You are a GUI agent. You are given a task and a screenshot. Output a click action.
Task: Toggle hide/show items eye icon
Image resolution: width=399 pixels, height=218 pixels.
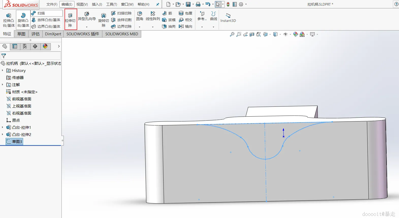pos(285,34)
